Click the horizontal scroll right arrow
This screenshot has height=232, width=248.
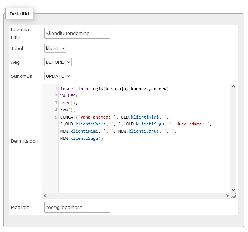click(227, 196)
